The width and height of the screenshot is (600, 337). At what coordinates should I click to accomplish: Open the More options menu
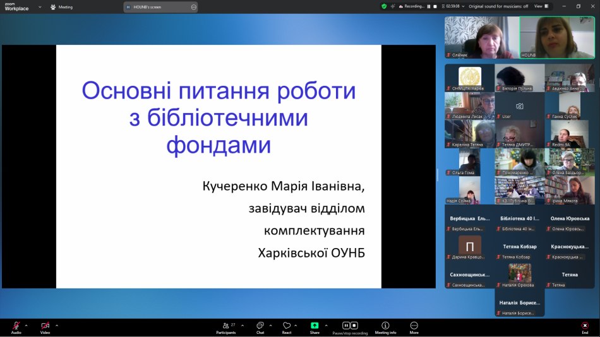click(x=414, y=326)
